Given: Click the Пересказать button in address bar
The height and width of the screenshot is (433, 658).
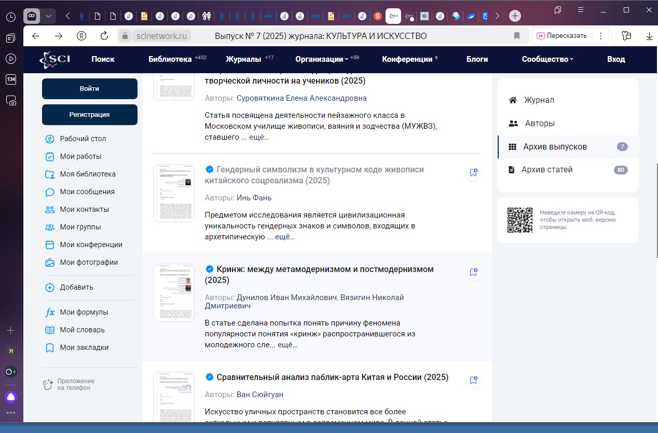Looking at the screenshot, I should (562, 36).
